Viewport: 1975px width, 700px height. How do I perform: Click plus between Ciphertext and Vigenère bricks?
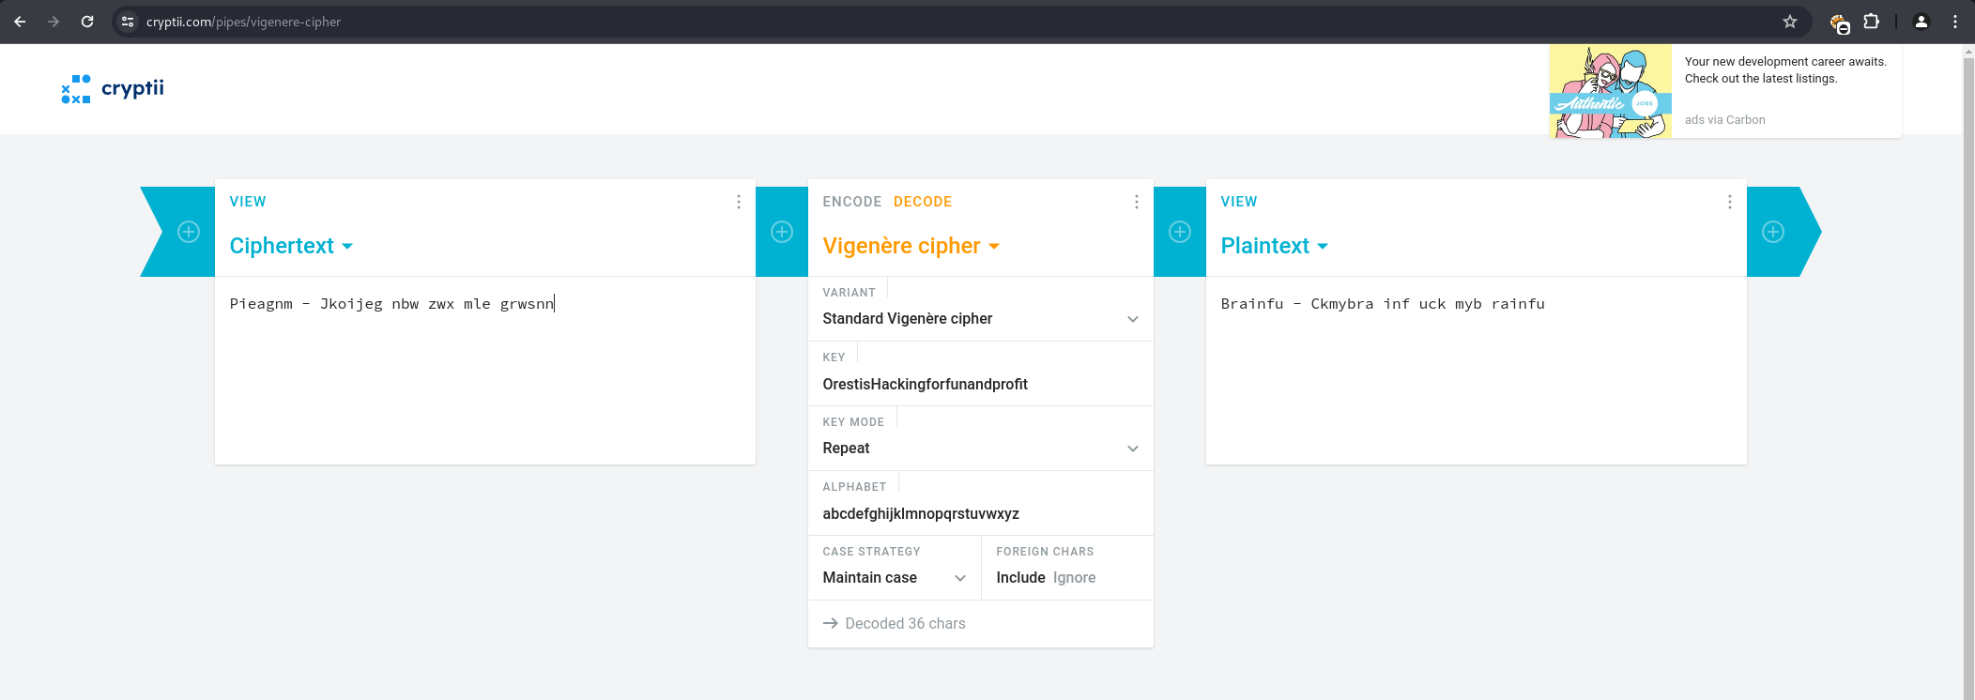click(782, 232)
